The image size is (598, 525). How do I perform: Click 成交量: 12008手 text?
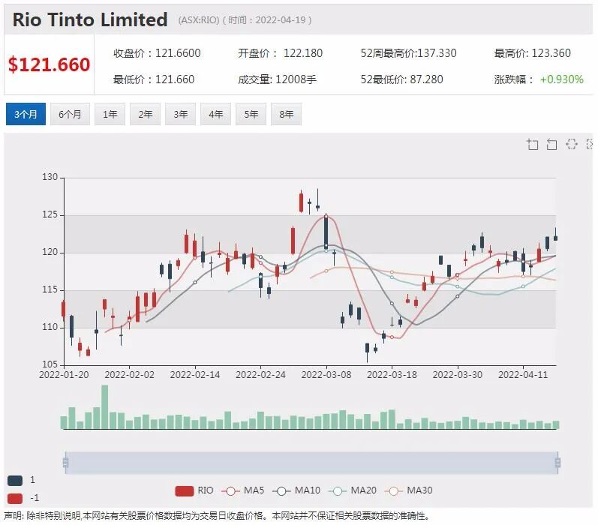(x=278, y=79)
